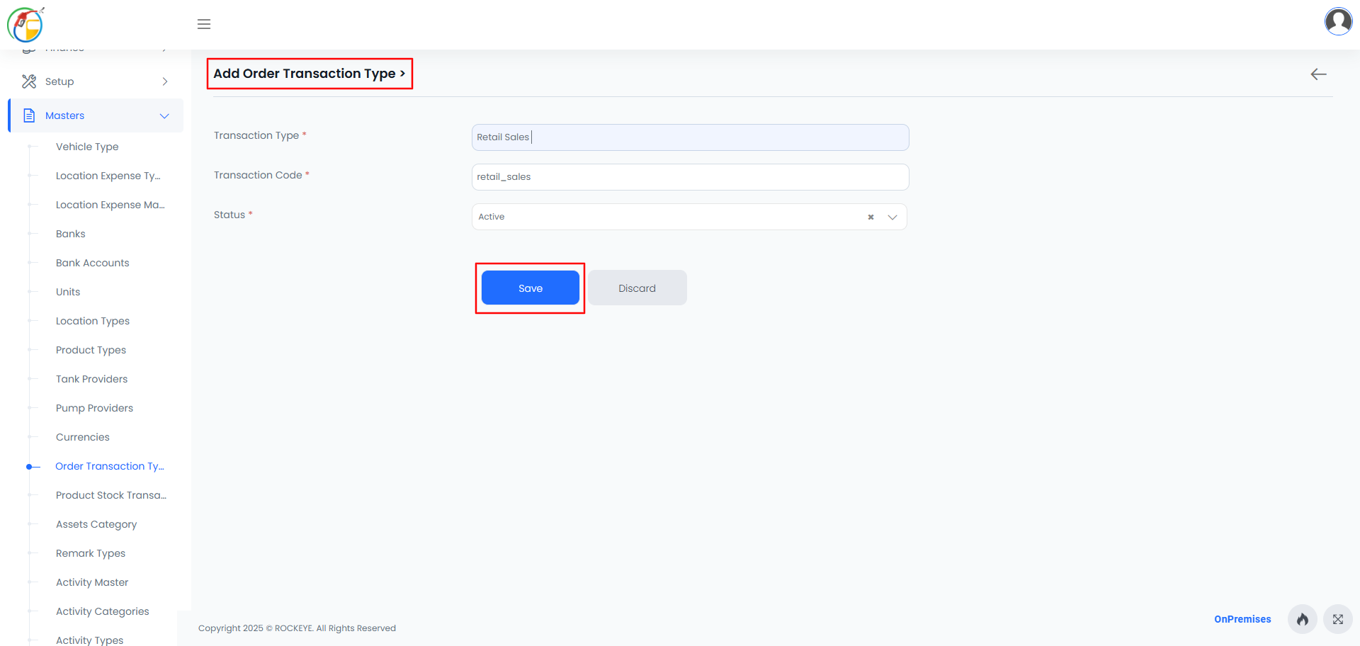Click the hamburger menu icon

click(x=204, y=24)
